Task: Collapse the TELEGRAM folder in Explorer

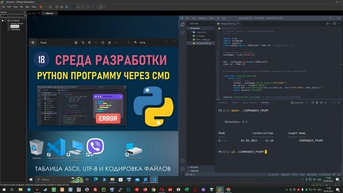Action: [200, 28]
